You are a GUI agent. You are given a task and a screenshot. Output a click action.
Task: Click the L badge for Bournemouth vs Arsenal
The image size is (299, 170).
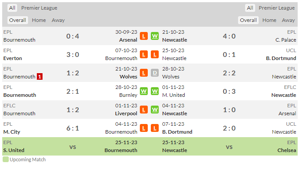(144, 36)
